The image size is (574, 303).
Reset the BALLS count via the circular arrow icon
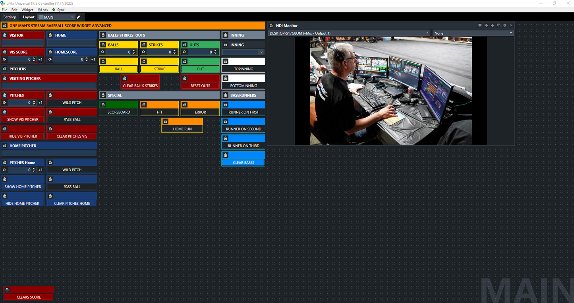[x=102, y=52]
